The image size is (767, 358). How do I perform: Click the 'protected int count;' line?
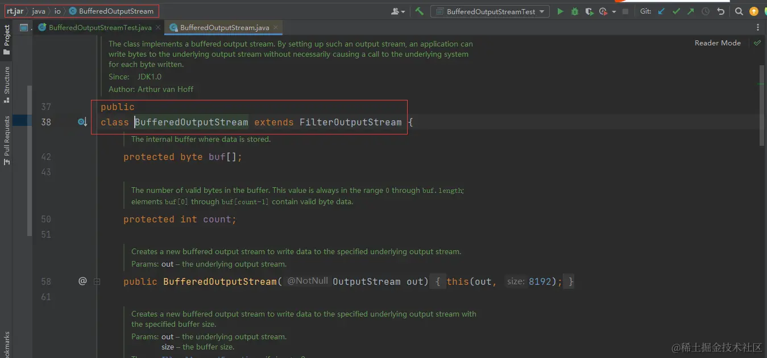click(x=180, y=220)
